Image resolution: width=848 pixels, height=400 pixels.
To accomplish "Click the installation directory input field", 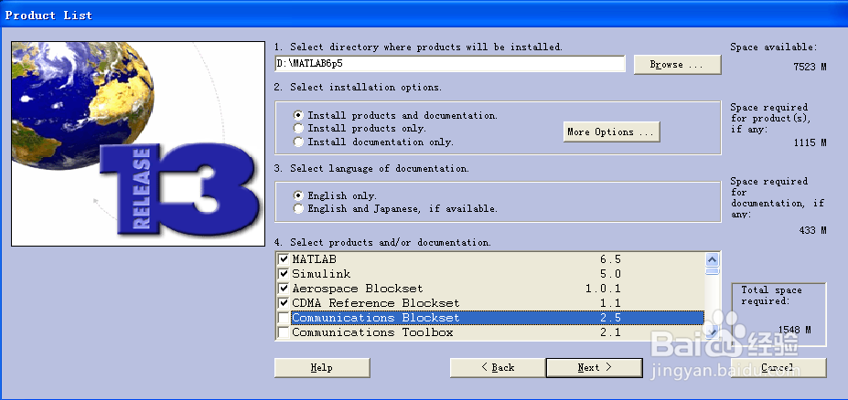I will point(450,64).
